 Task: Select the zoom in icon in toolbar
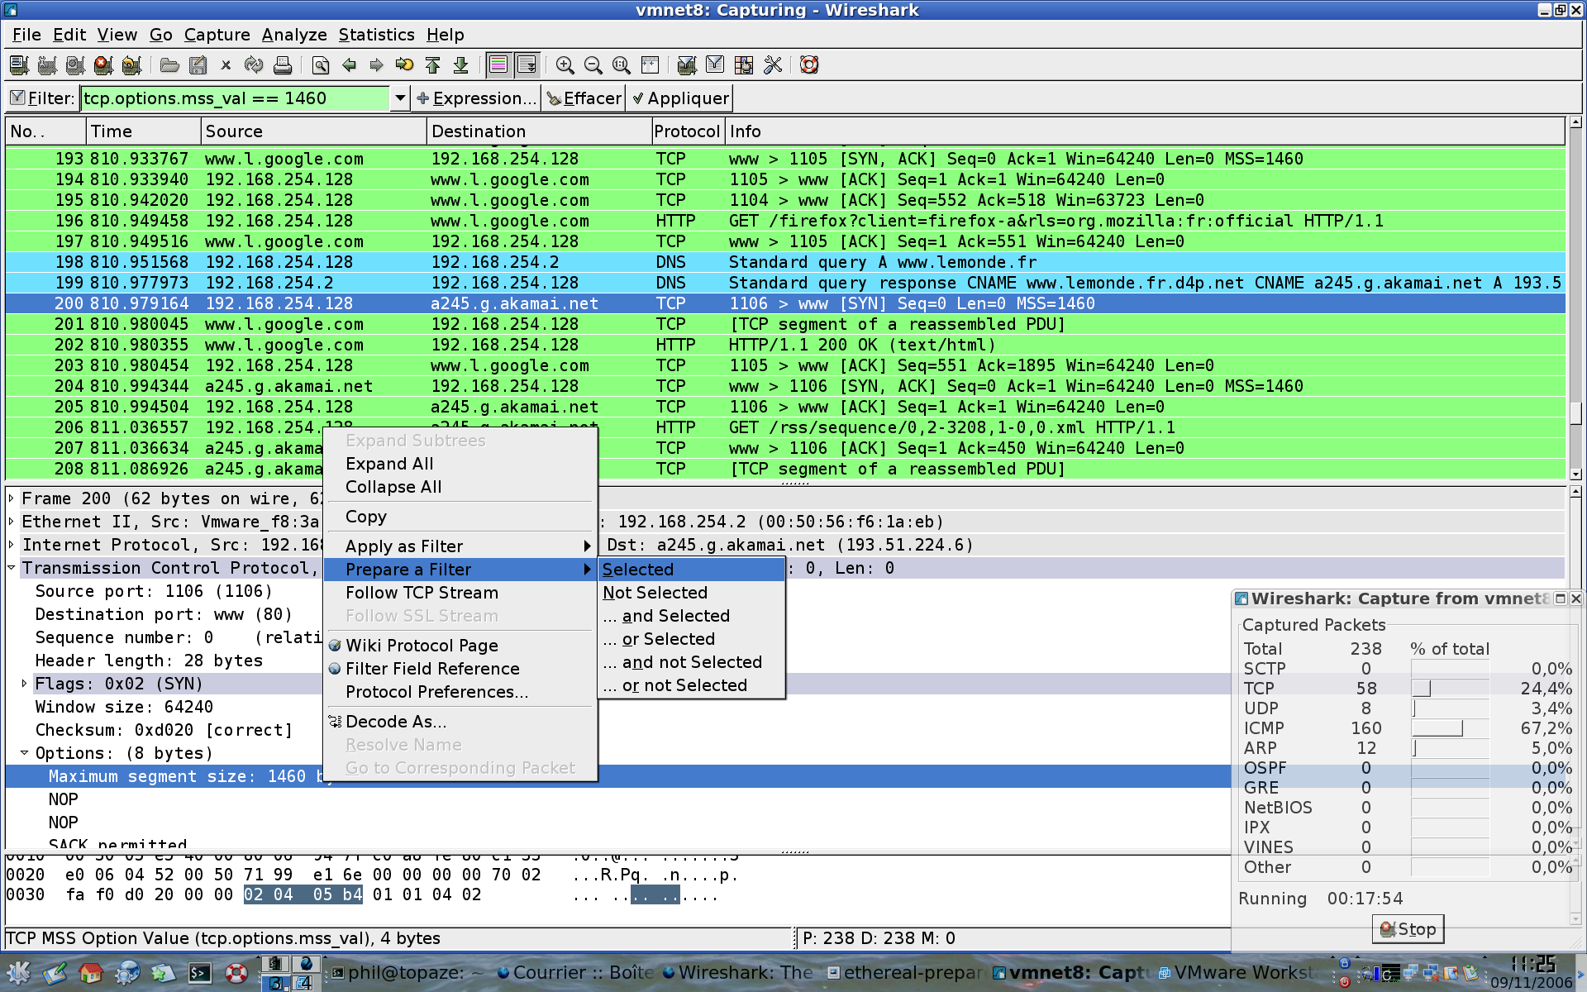(565, 64)
